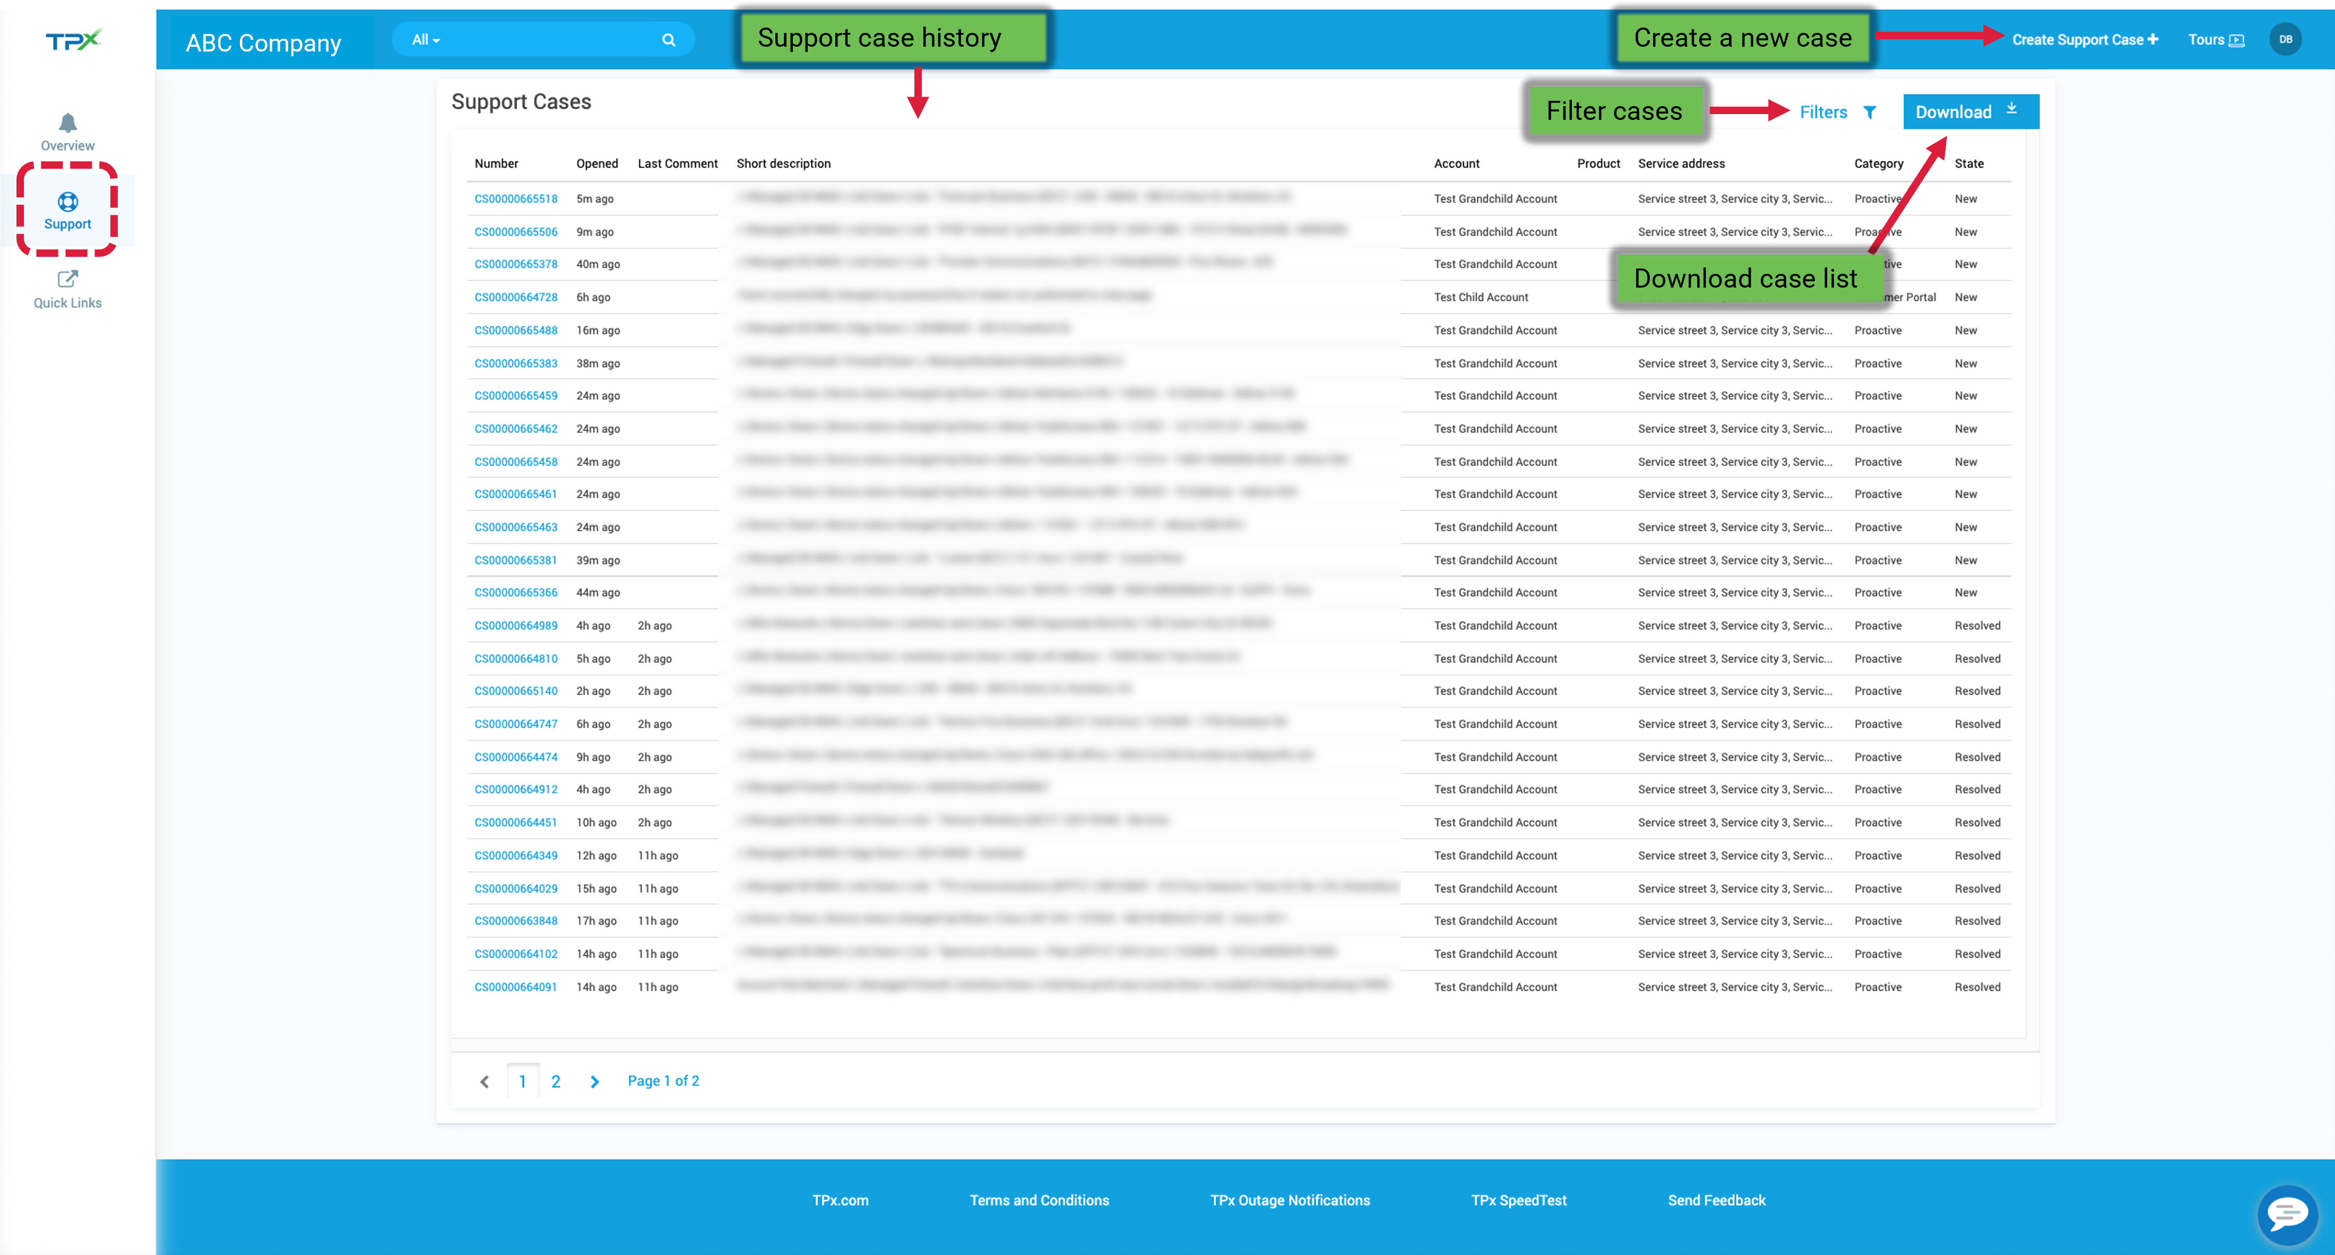Open case CS00000665488
Viewport: 2335px width, 1255px height.
[516, 330]
